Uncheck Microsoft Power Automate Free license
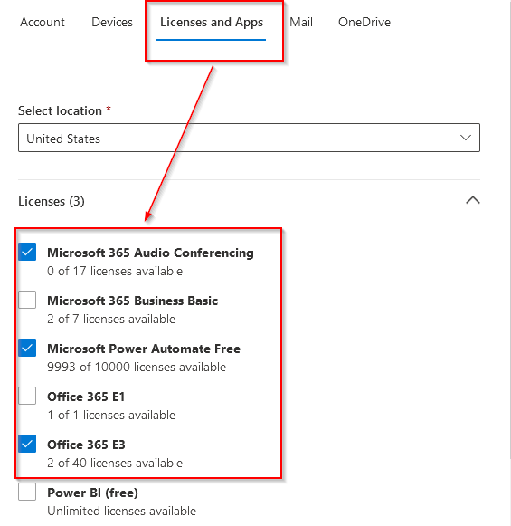The image size is (511, 526). point(27,348)
